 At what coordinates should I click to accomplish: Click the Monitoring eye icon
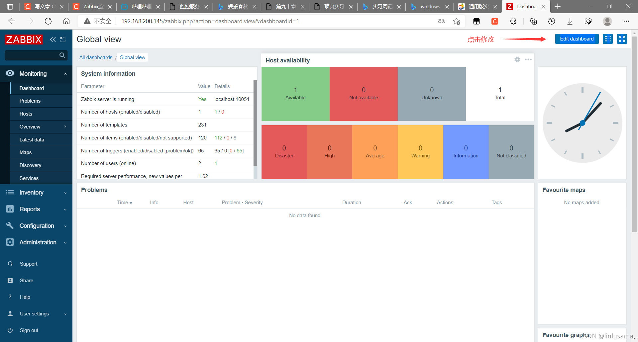[x=10, y=73]
